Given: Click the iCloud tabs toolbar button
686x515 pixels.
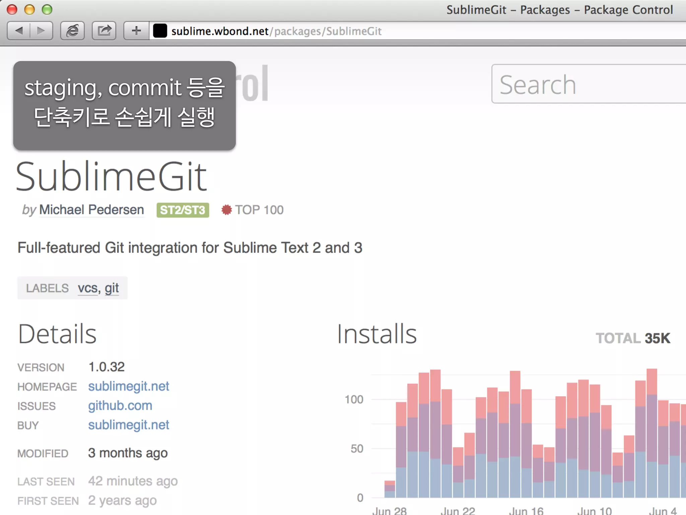Looking at the screenshot, I should tap(72, 31).
